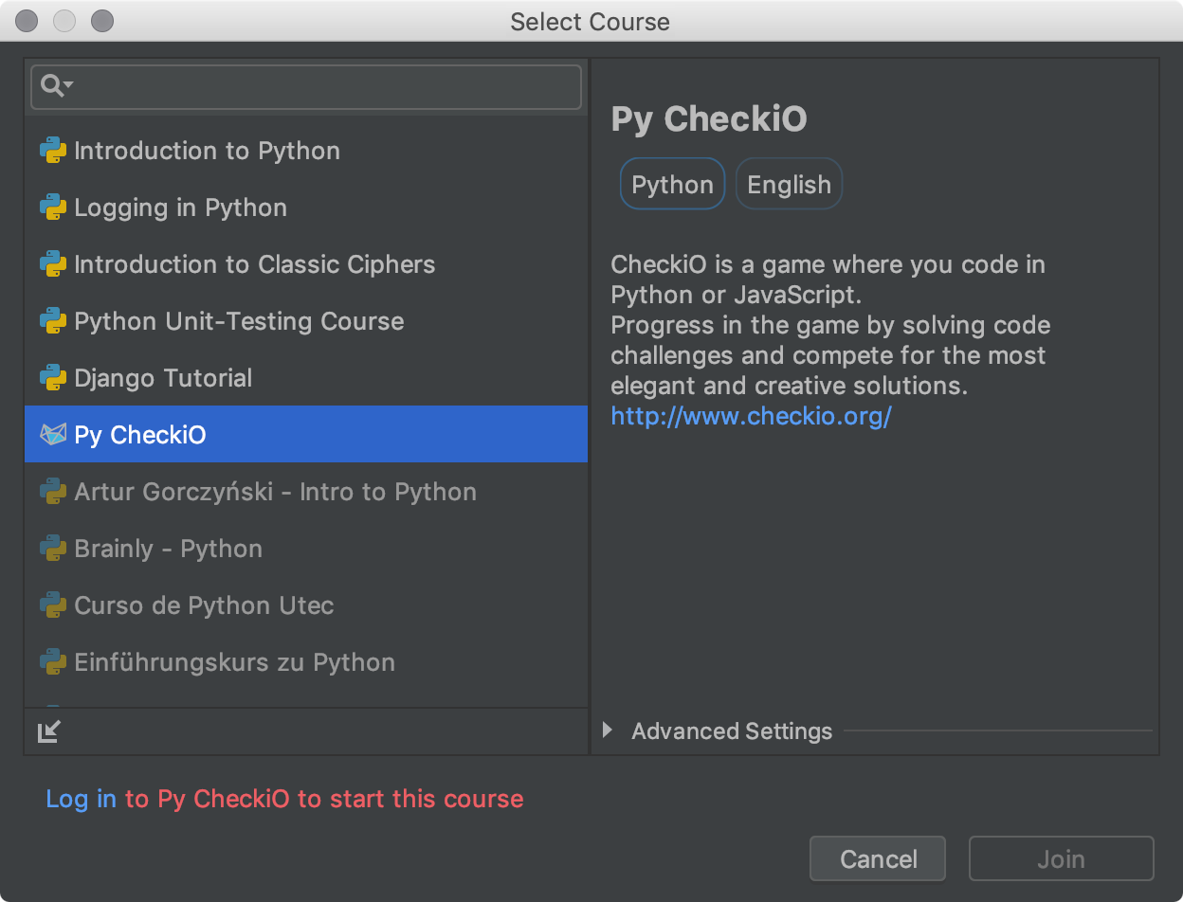
Task: Click the Python icon beside Curso de Python Utec
Action: point(53,605)
